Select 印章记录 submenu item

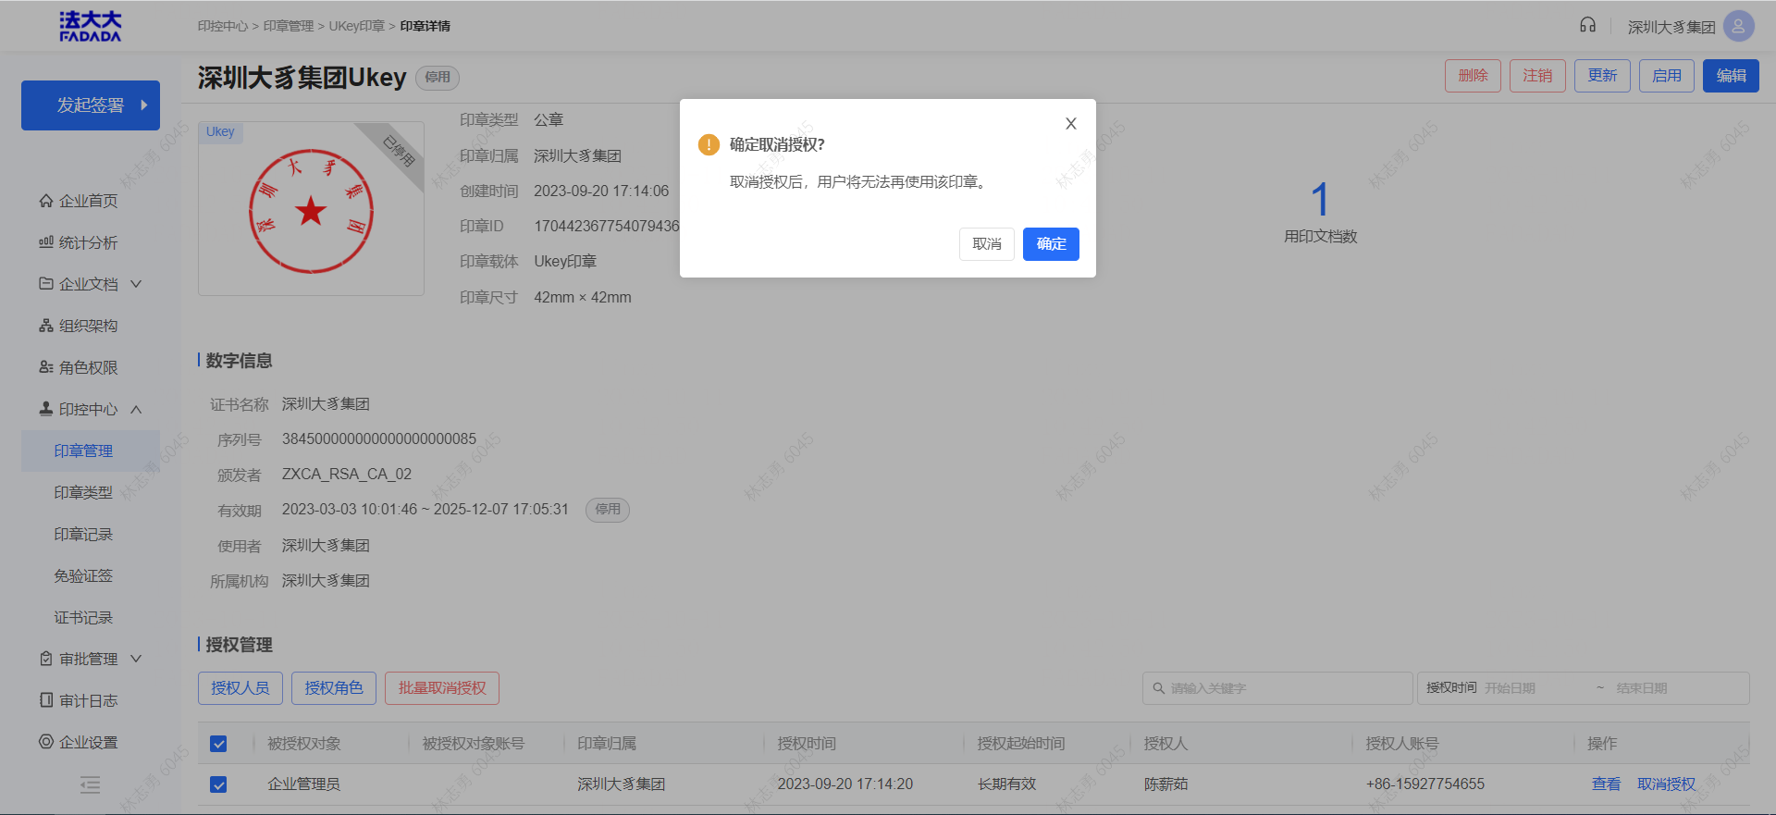coord(83,534)
